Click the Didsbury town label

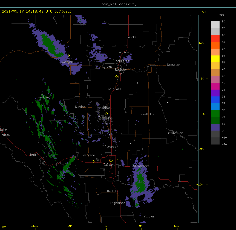point(105,118)
